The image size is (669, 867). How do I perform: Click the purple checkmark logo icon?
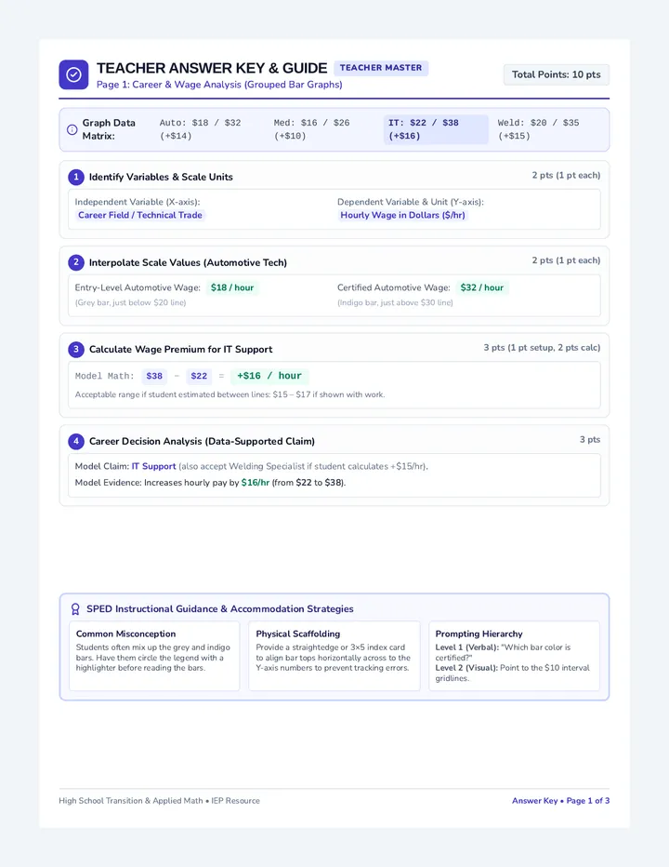(x=73, y=74)
